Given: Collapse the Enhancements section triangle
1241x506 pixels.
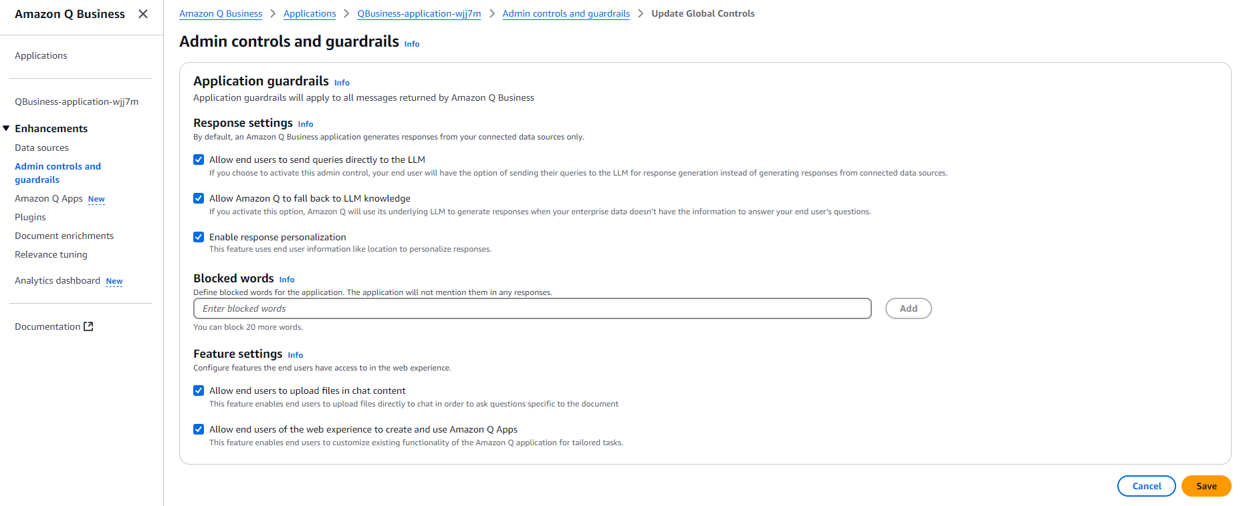Looking at the screenshot, I should click(x=7, y=128).
